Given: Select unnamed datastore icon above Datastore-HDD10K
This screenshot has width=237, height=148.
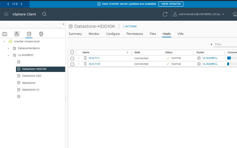Looking at the screenshot, I should pos(19,62).
